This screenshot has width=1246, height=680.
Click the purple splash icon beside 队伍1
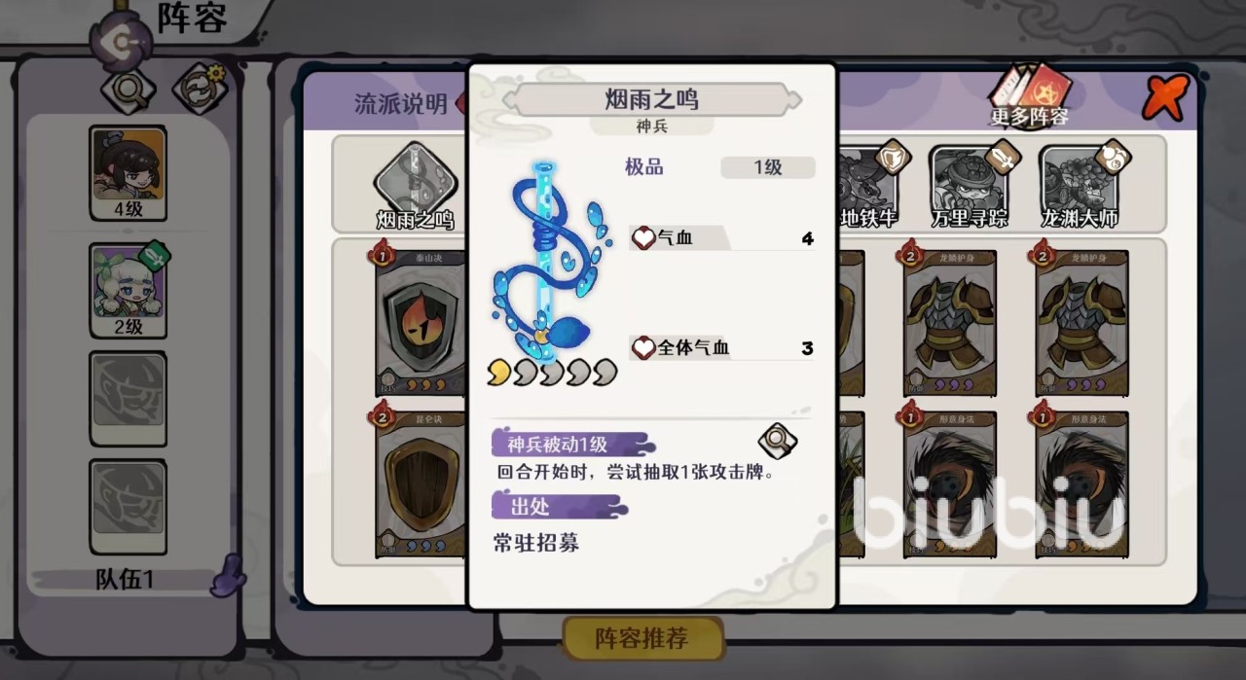pos(229,575)
